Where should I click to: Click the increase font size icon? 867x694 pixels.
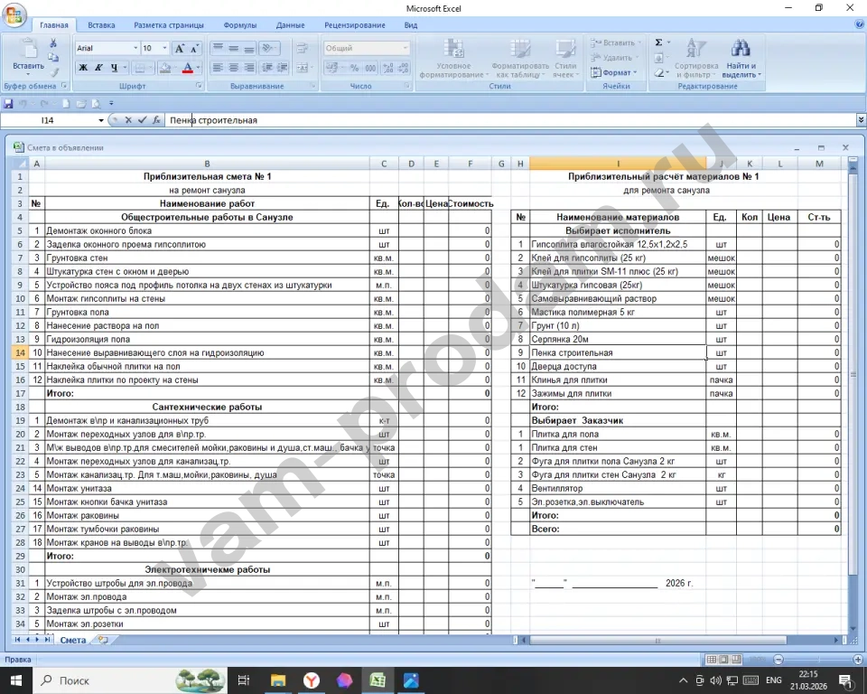click(x=180, y=48)
